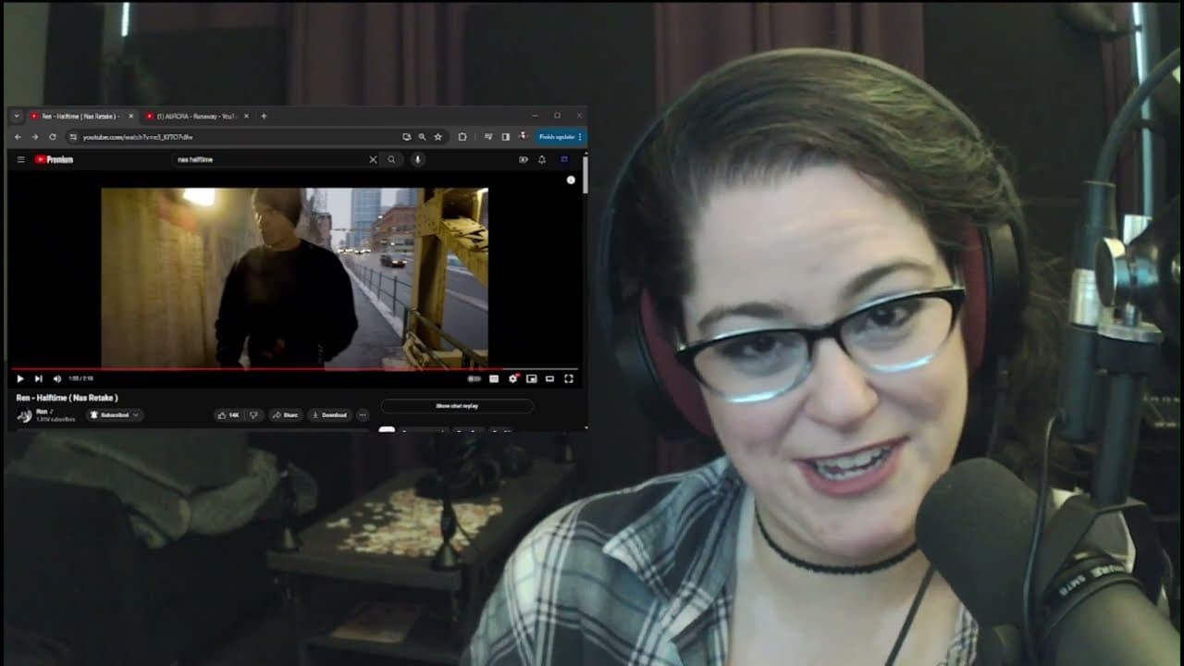Click the red video progress bar
The height and width of the screenshot is (666, 1184).
pos(277,368)
